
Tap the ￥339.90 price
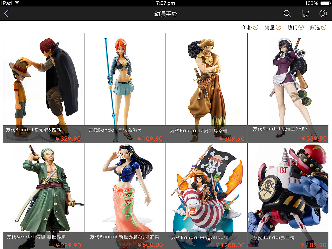coord(314,139)
